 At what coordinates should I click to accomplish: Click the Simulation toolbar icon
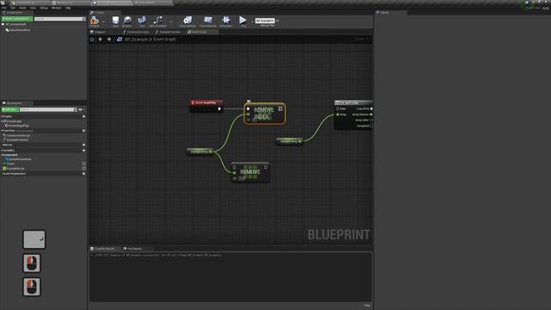(226, 21)
